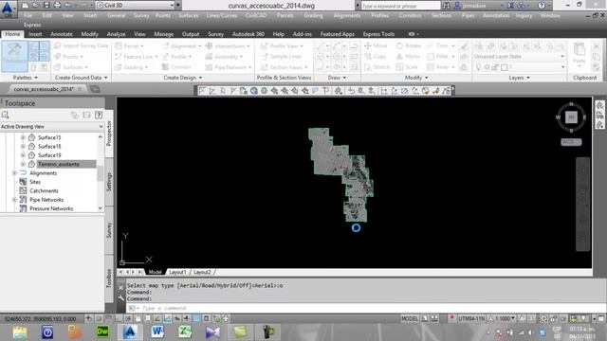Click the Feature Line button
The height and width of the screenshot is (341, 607).
tap(136, 57)
